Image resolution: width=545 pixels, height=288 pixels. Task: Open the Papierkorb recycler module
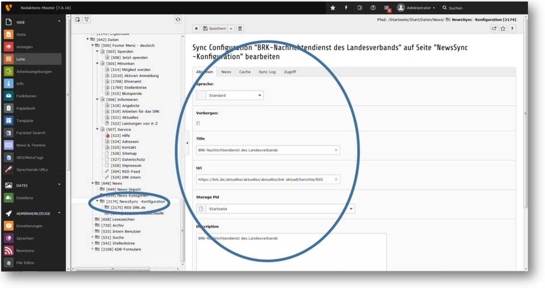25,108
